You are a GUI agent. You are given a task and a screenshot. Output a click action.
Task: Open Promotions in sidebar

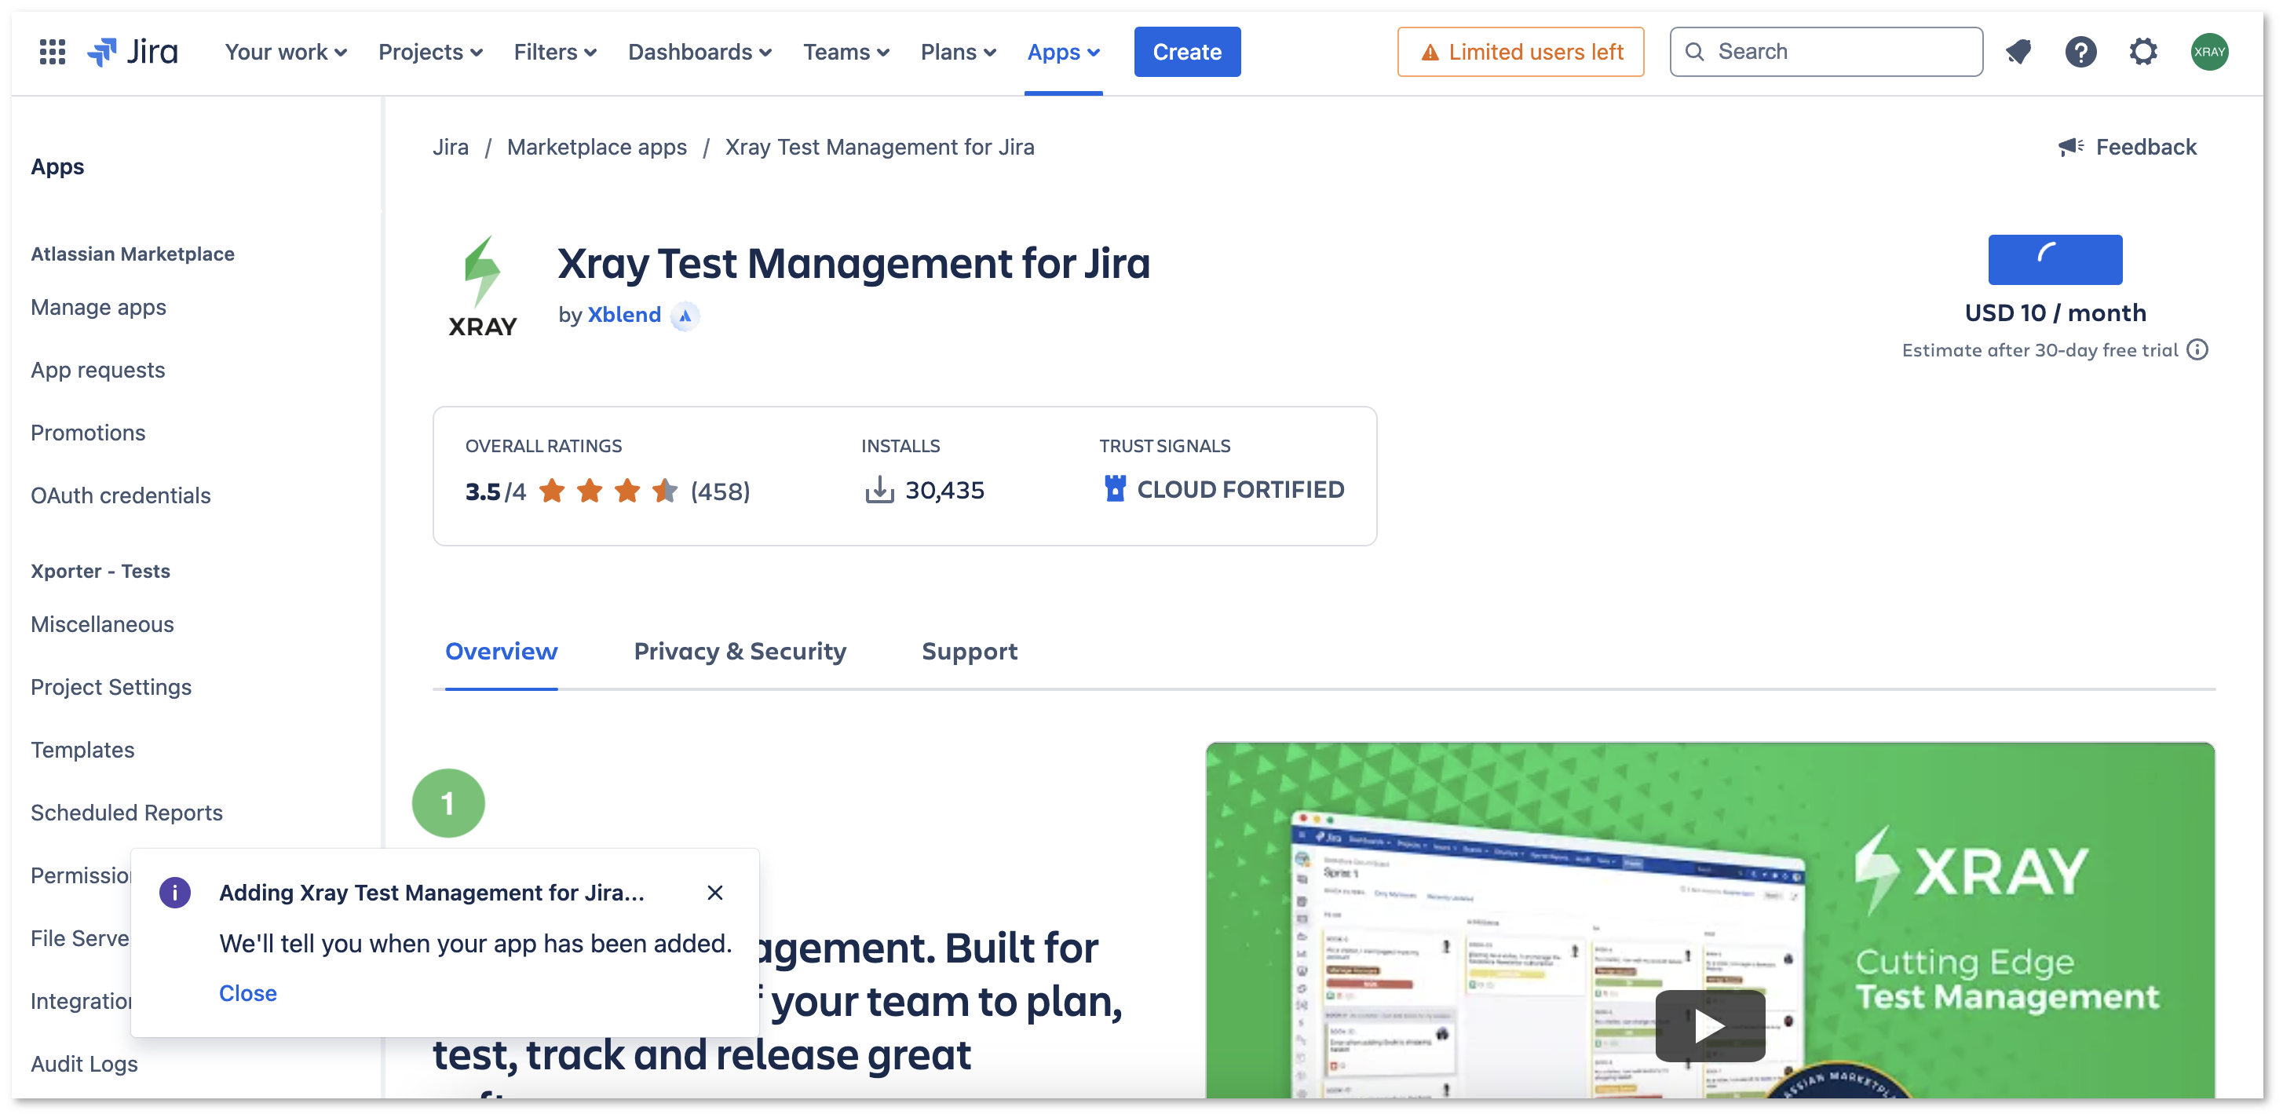pos(88,433)
